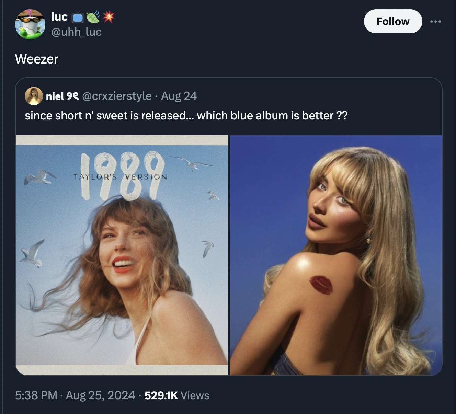Open niel's avatar in the quoted tweet
This screenshot has width=456, height=414.
tap(34, 96)
